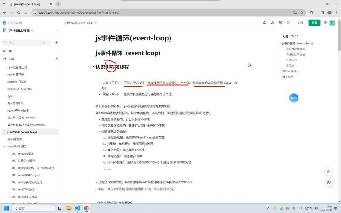Open the 04、node中操作mysql document
The width and height of the screenshot is (341, 213).
click(26, 175)
